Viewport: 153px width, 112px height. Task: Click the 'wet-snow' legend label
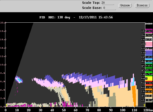coord(147,57)
